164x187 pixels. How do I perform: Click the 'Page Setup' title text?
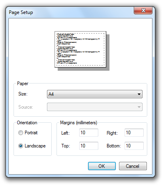[21, 12]
